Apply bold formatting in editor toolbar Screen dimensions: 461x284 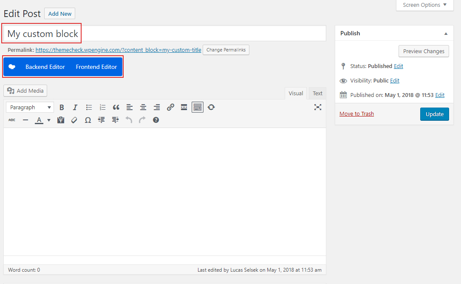point(62,108)
